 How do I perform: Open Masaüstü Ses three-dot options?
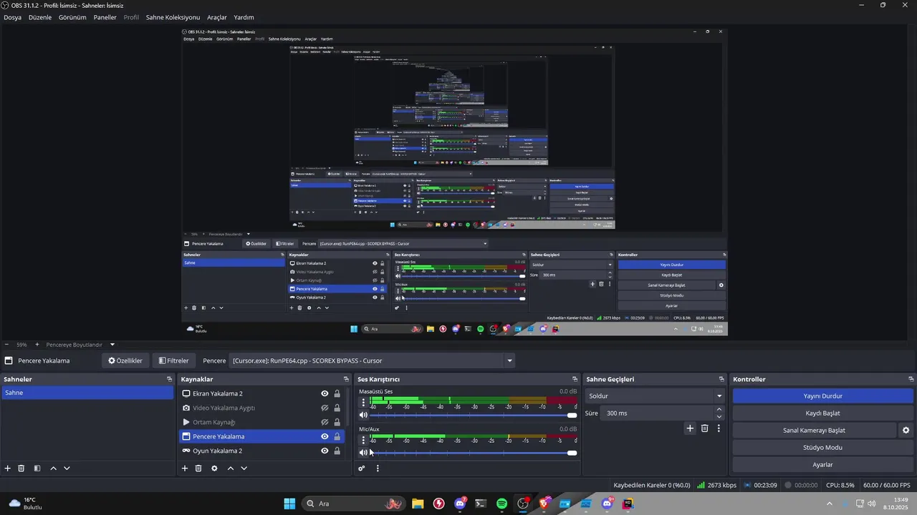363,403
